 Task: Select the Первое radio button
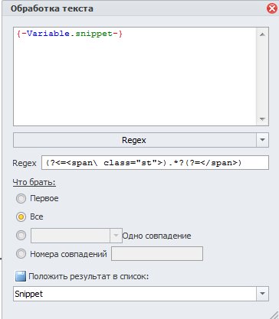pos(21,198)
